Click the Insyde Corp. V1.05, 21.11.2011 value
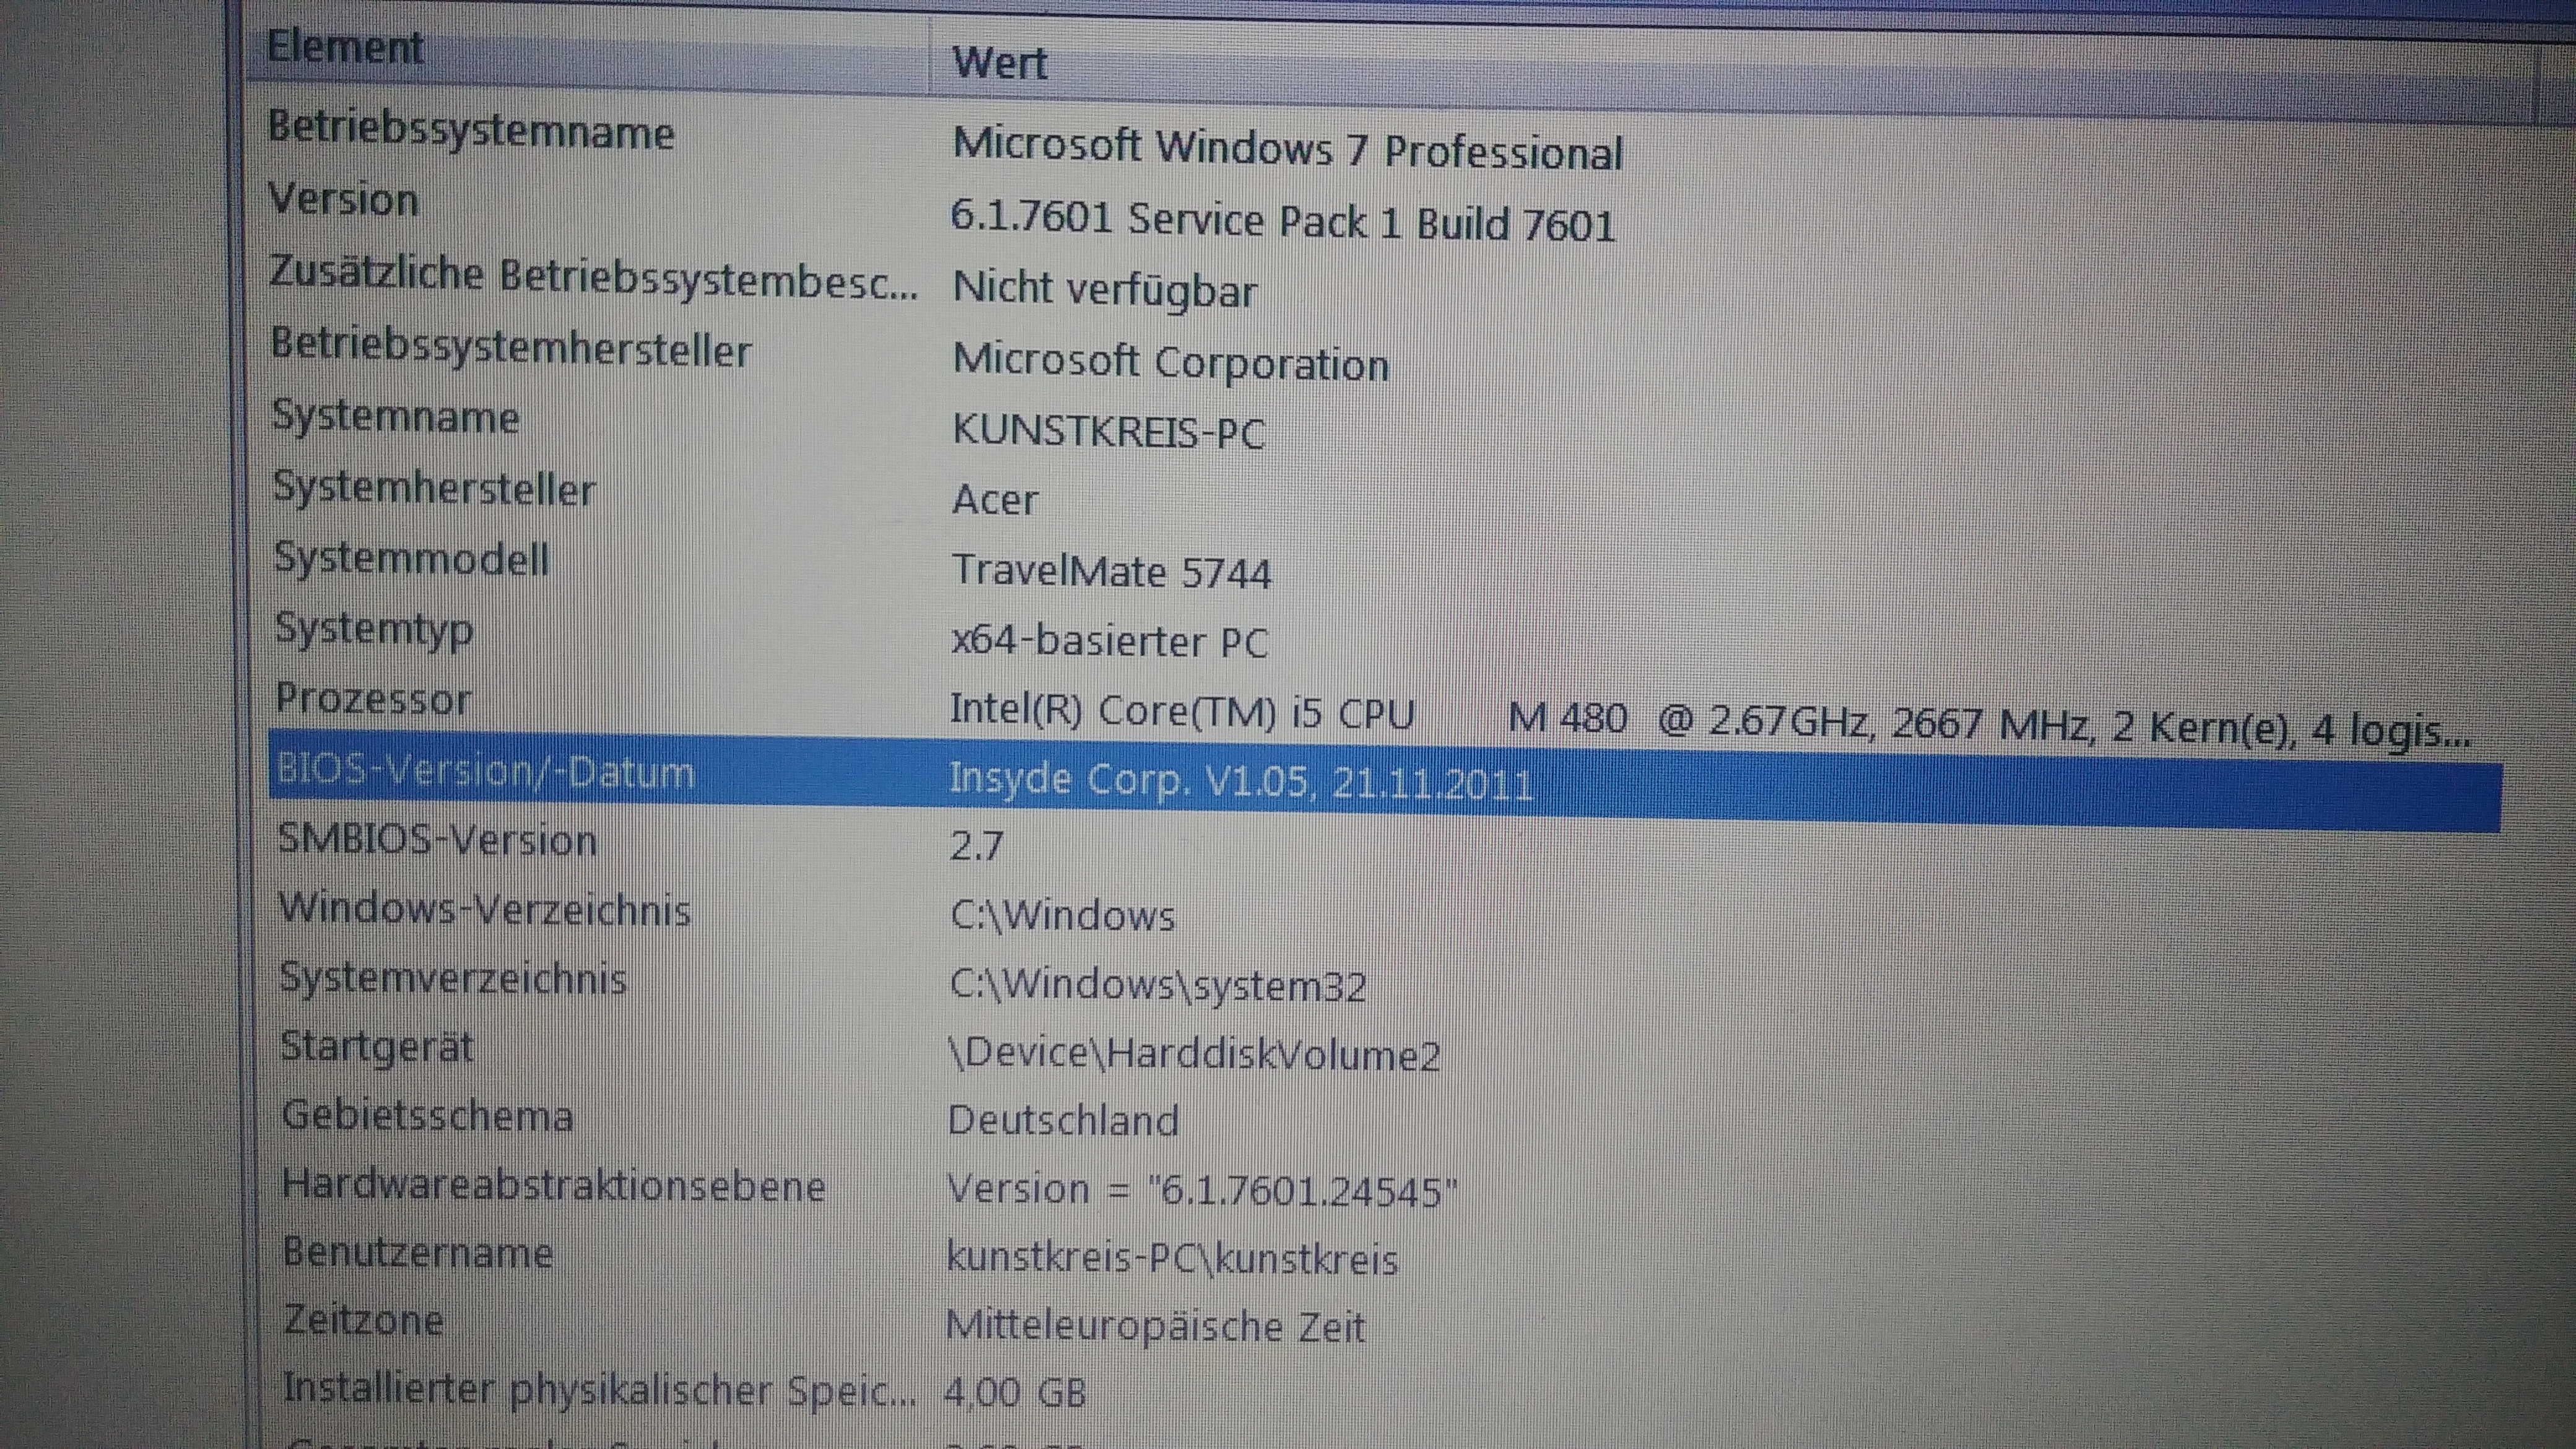This screenshot has height=1449, width=2576. point(1241,781)
